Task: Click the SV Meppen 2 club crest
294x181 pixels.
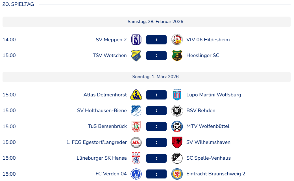Action: coord(136,40)
